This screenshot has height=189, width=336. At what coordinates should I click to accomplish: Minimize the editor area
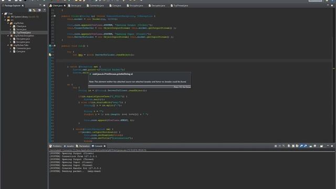[x=328, y=5]
